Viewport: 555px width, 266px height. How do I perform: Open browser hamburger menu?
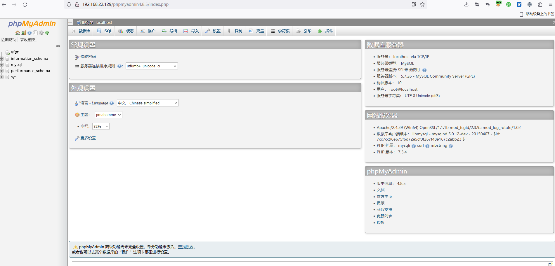(550, 4)
